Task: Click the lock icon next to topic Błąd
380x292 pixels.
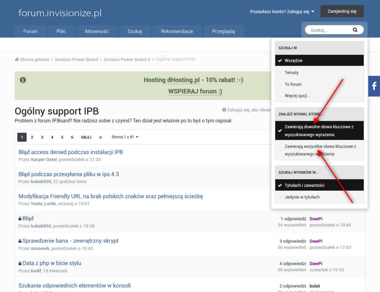Action: (20, 218)
